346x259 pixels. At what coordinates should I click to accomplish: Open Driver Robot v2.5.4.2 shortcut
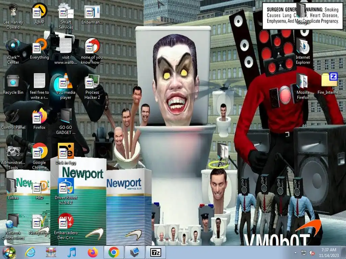(66, 192)
